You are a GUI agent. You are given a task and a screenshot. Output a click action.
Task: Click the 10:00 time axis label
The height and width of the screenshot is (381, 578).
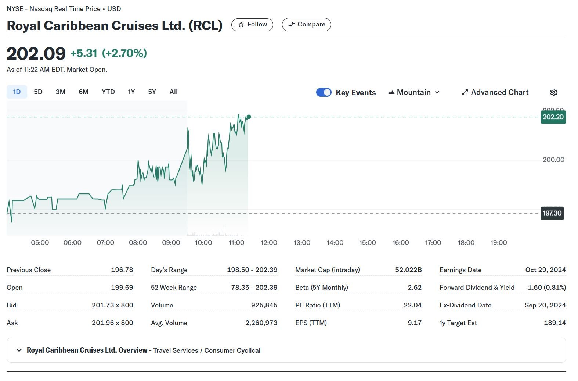(x=203, y=243)
